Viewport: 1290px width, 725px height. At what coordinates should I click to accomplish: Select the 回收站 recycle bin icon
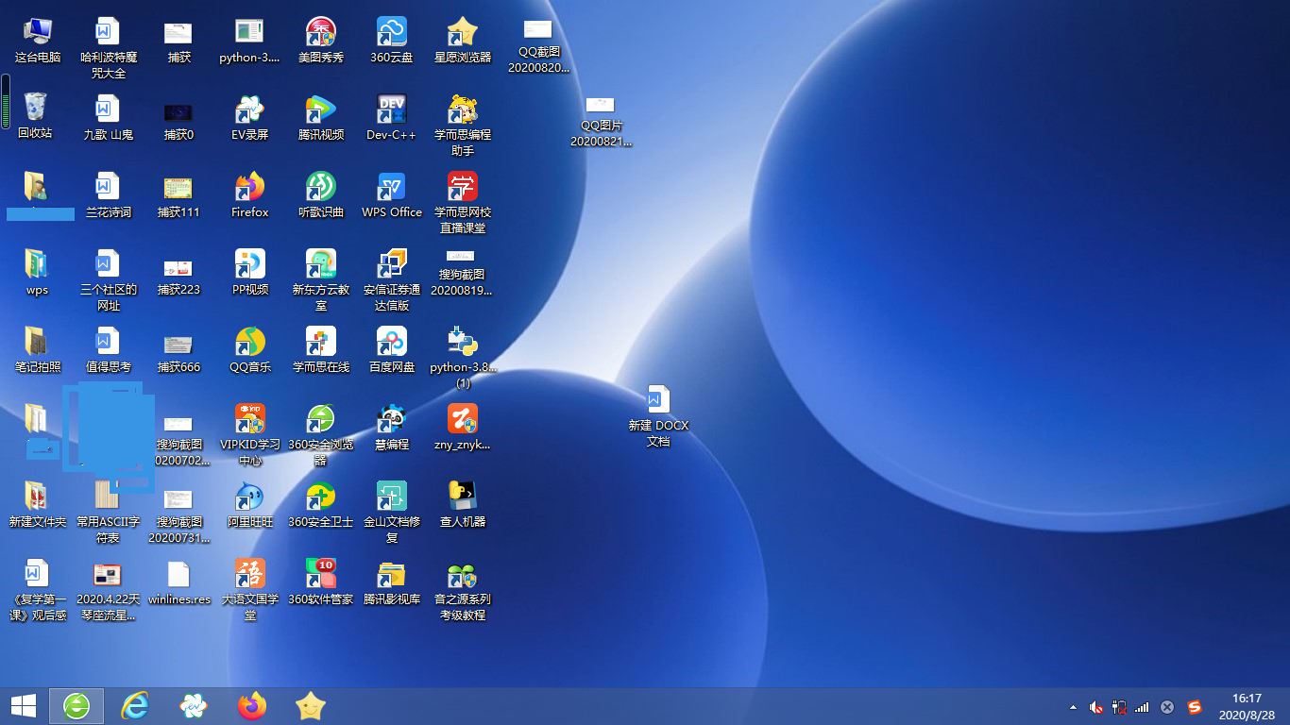point(35,116)
